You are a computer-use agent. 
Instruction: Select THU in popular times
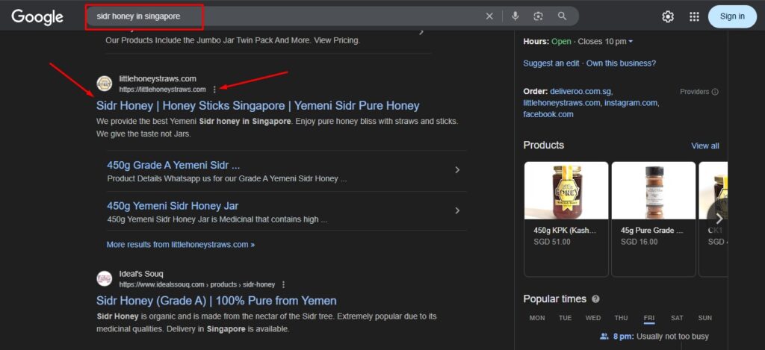621,318
